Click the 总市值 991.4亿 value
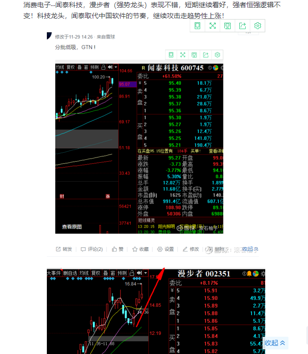This screenshot has height=354, width=308. click(x=172, y=201)
